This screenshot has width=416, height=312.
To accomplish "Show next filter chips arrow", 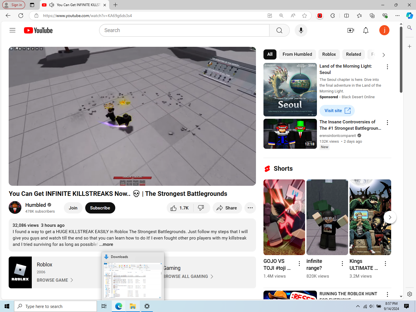I will tap(384, 55).
